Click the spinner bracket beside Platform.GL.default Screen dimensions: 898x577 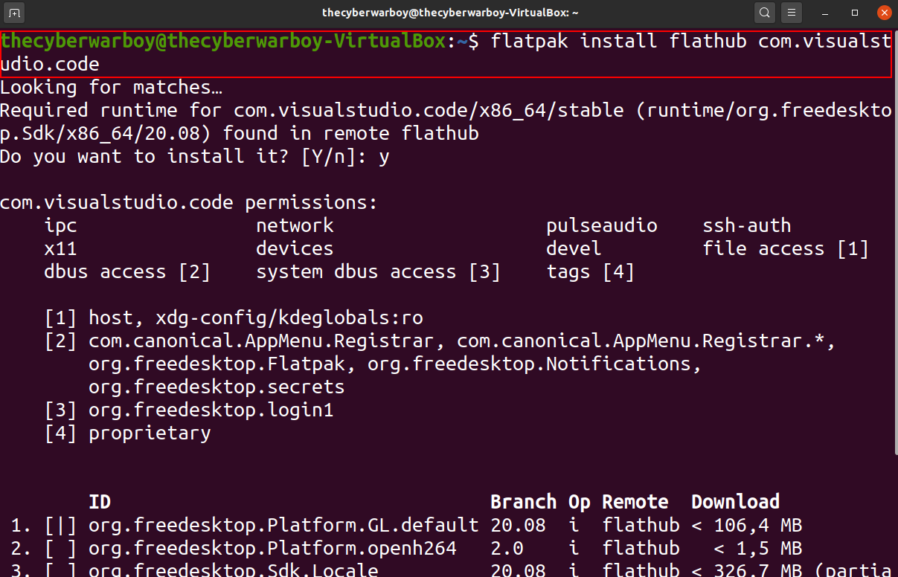(60, 526)
